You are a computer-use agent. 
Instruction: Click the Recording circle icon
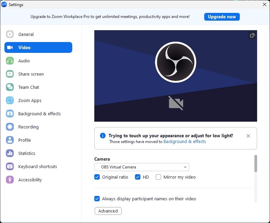[10, 127]
